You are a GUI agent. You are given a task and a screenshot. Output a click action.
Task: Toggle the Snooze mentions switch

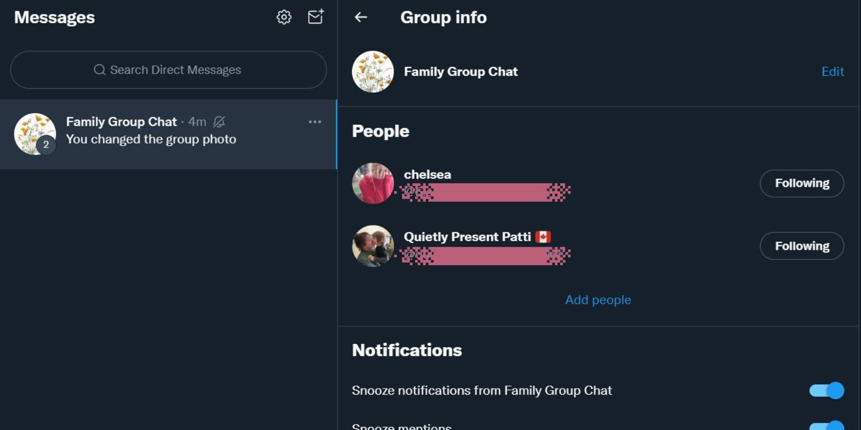tap(826, 426)
